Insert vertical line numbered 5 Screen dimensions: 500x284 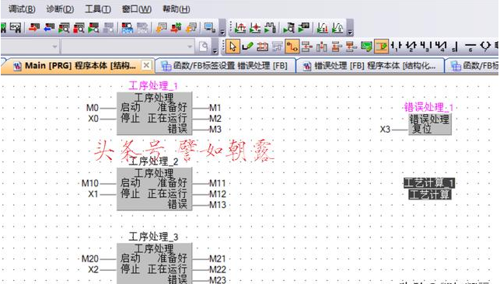[x=455, y=47]
